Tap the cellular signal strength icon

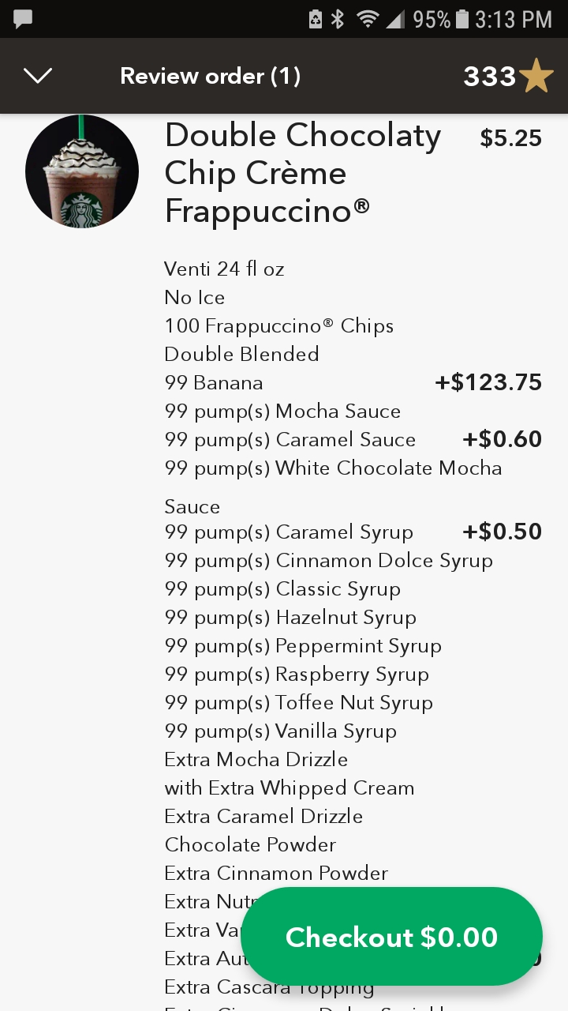(395, 19)
